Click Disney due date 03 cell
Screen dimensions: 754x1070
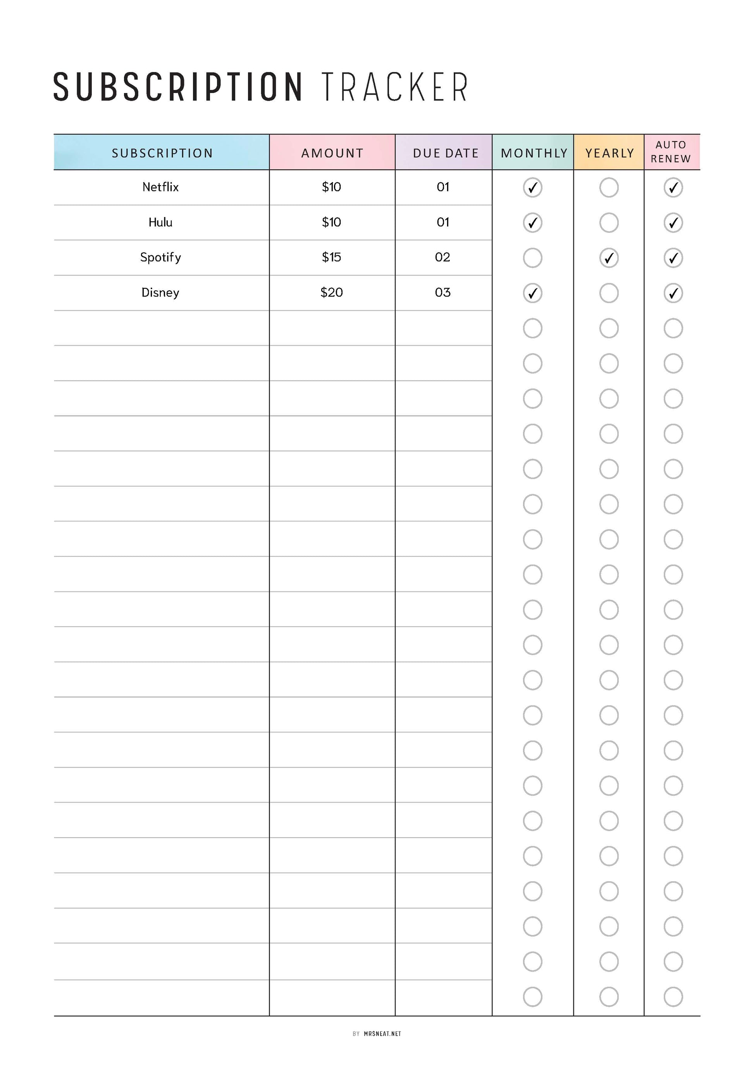click(x=443, y=293)
